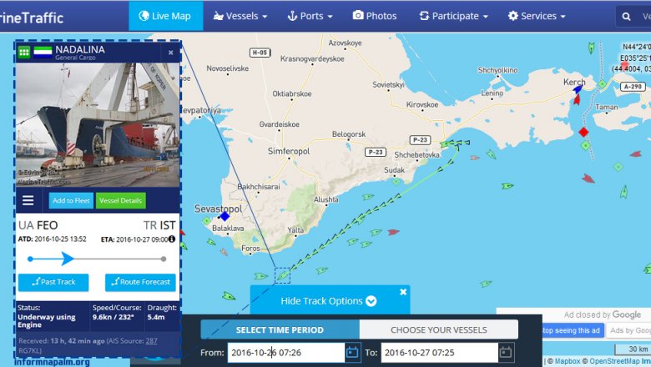Open the From date calendar picker

coord(352,353)
